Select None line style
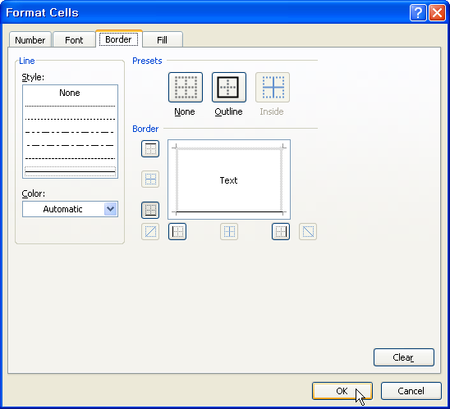 (70, 93)
